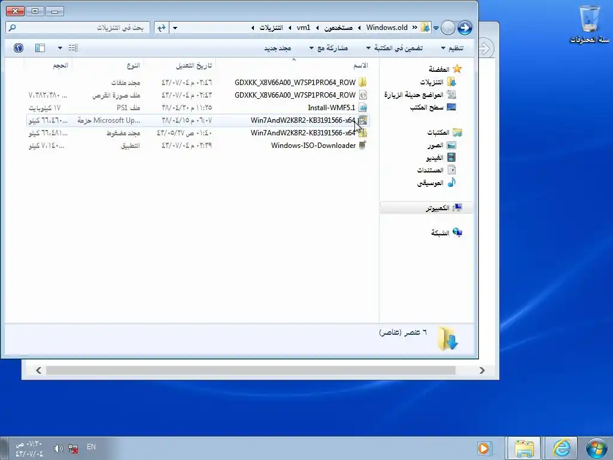Image resolution: width=613 pixels, height=460 pixels.
Task: Open the تنظيم menu
Action: (x=453, y=48)
